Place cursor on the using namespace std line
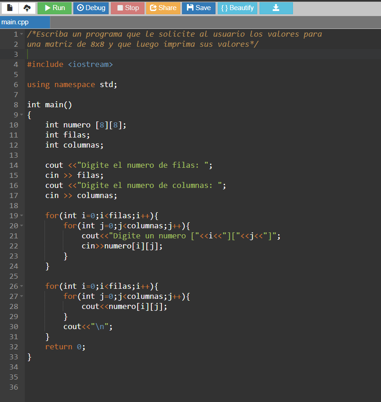 point(72,85)
